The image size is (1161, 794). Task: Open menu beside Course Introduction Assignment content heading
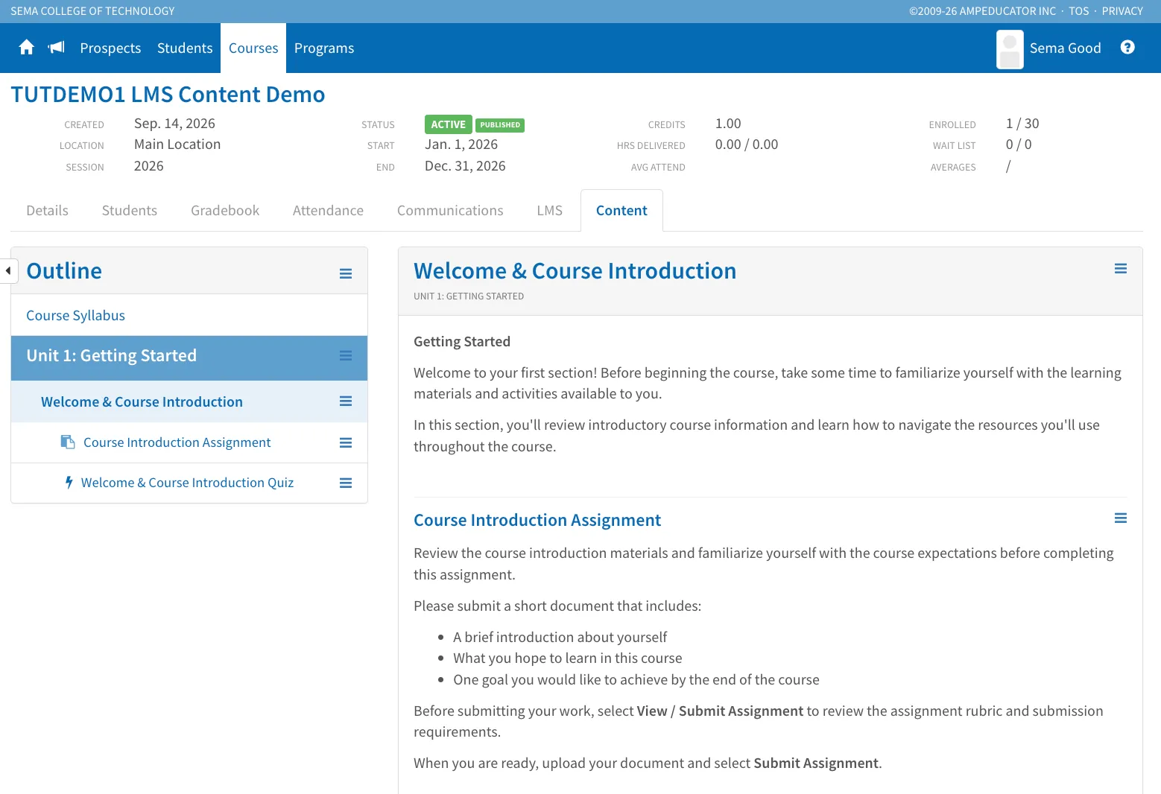point(1121,518)
